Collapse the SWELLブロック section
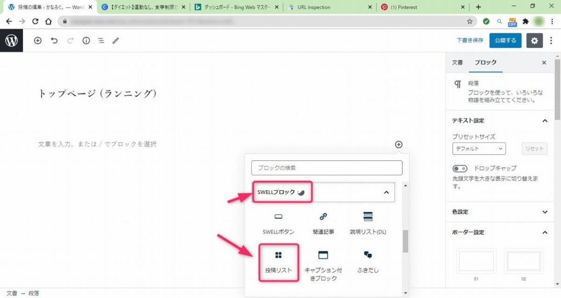 pyautogui.click(x=386, y=192)
